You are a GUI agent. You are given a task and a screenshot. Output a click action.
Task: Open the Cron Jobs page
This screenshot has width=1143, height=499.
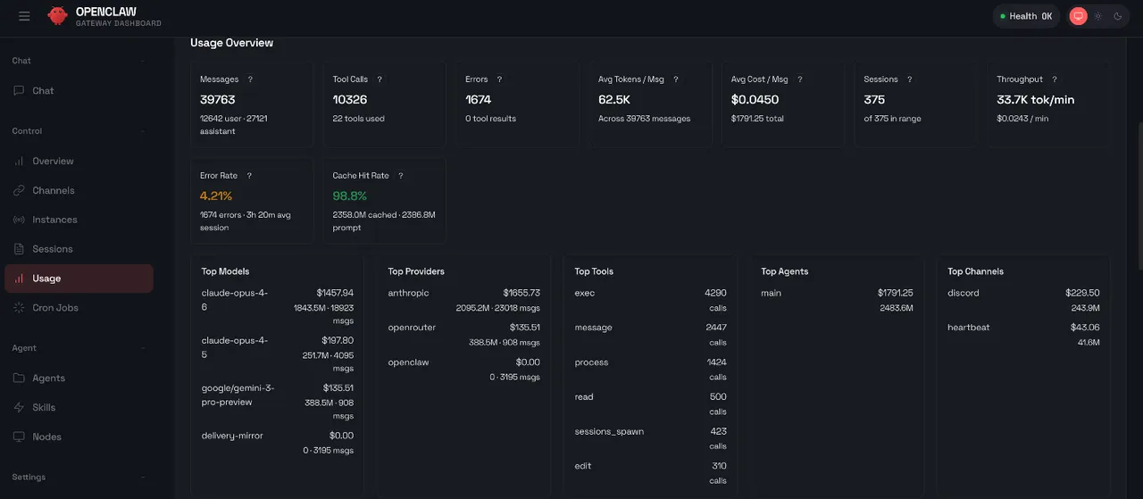[x=55, y=308]
